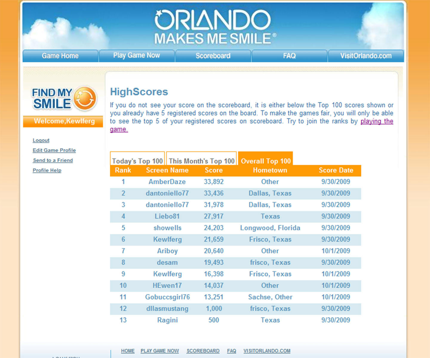Open the SCOREBOARD footer link
Image resolution: width=430 pixels, height=358 pixels.
click(203, 351)
